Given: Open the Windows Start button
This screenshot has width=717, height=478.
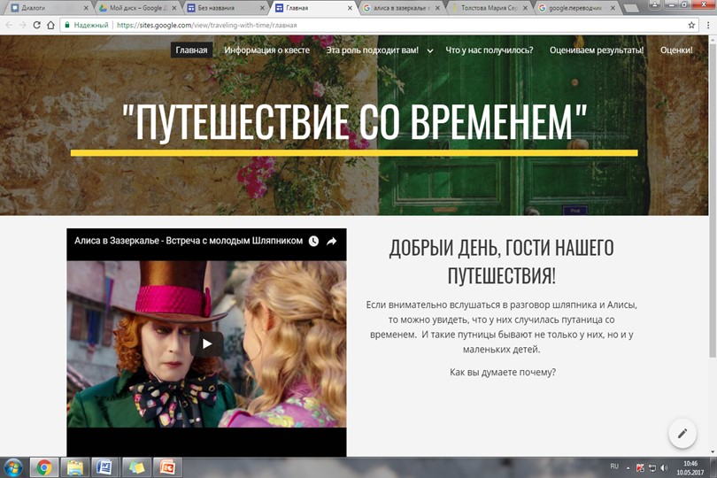Looking at the screenshot, I should pos(13,468).
